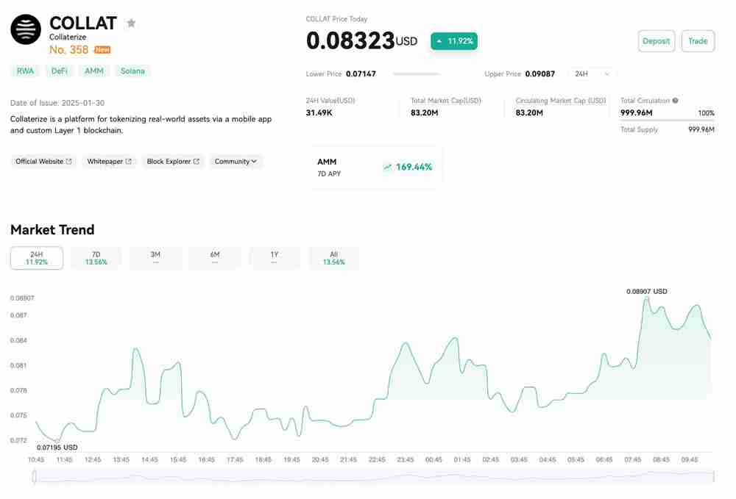Click the AMM 7D APY trend icon
Screen dimensions: 736x499
pyautogui.click(x=387, y=167)
